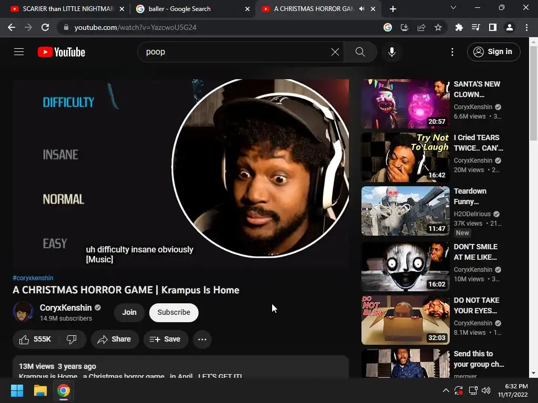Share this page from the address bar
This screenshot has width=538, height=403.
[x=421, y=27]
